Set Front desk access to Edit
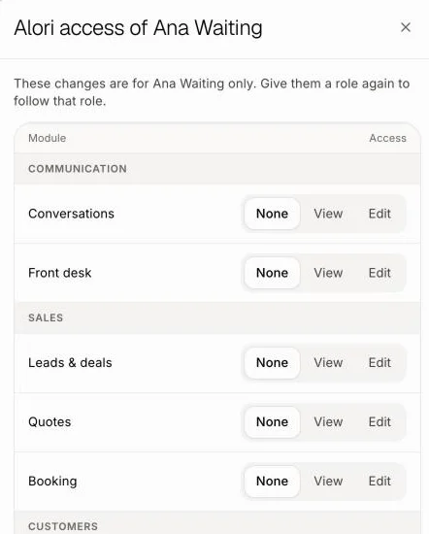 [x=379, y=273]
